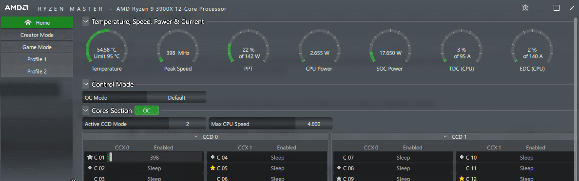Viewport: 579px width, 181px height.
Task: Collapse the CCD 1 group chevron
Action: point(445,137)
